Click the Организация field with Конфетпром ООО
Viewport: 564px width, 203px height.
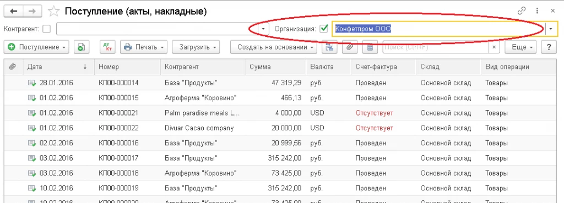(439, 29)
